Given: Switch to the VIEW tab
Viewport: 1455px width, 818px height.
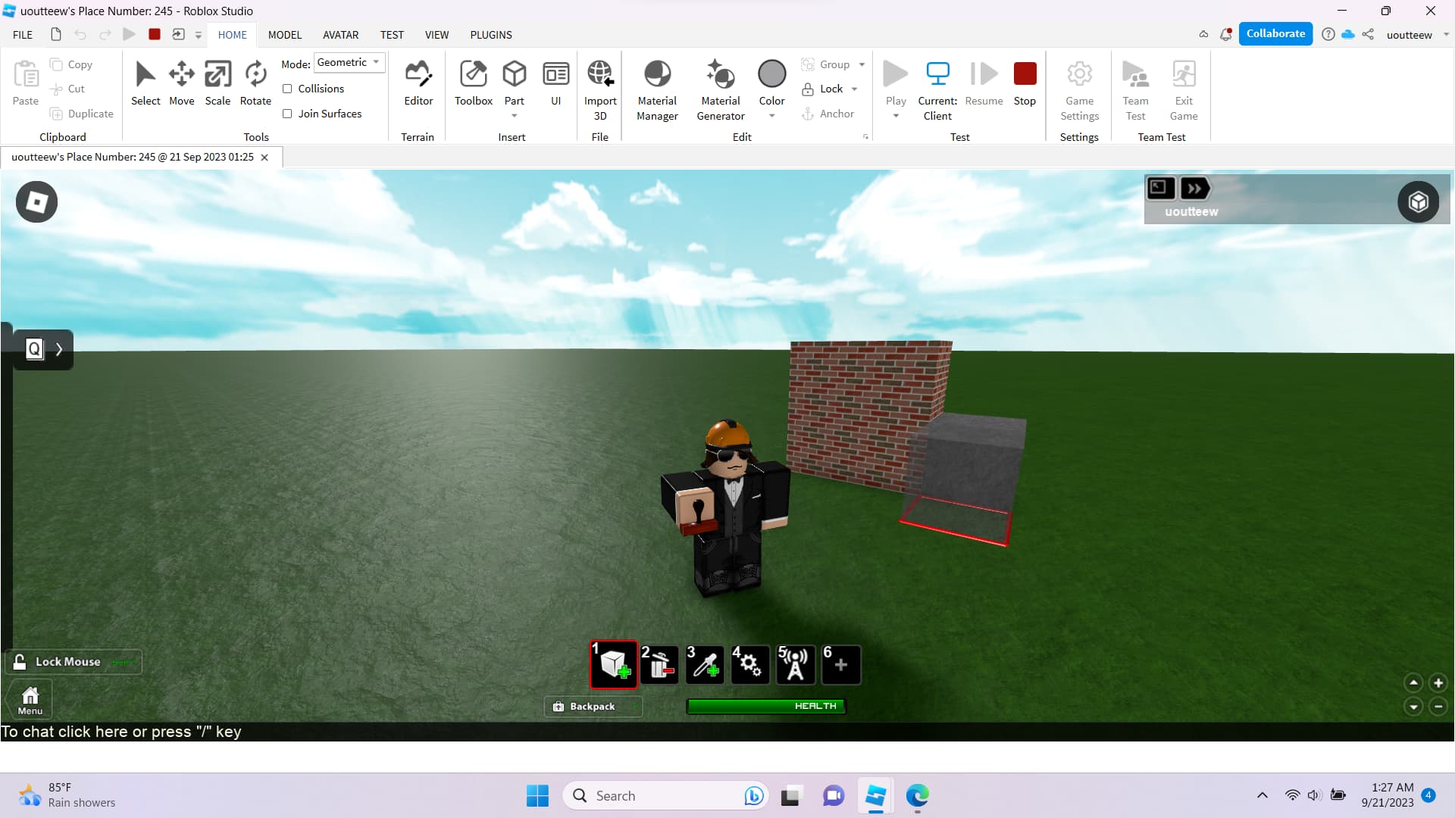Looking at the screenshot, I should 436,35.
